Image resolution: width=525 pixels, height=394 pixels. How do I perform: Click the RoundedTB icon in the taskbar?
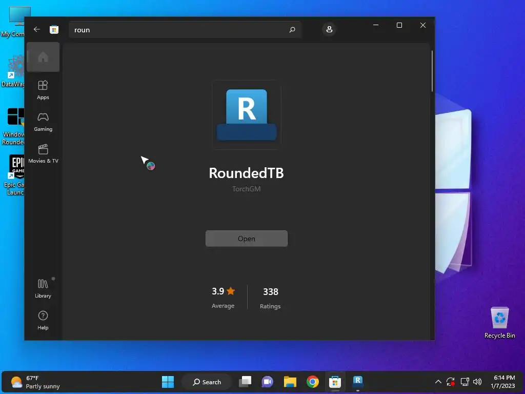(x=357, y=382)
